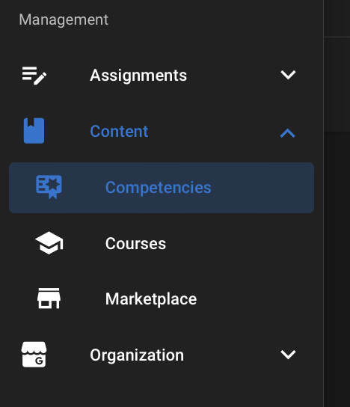
Task: Click blank area of highlighted Competencies row
Action: click(x=262, y=188)
